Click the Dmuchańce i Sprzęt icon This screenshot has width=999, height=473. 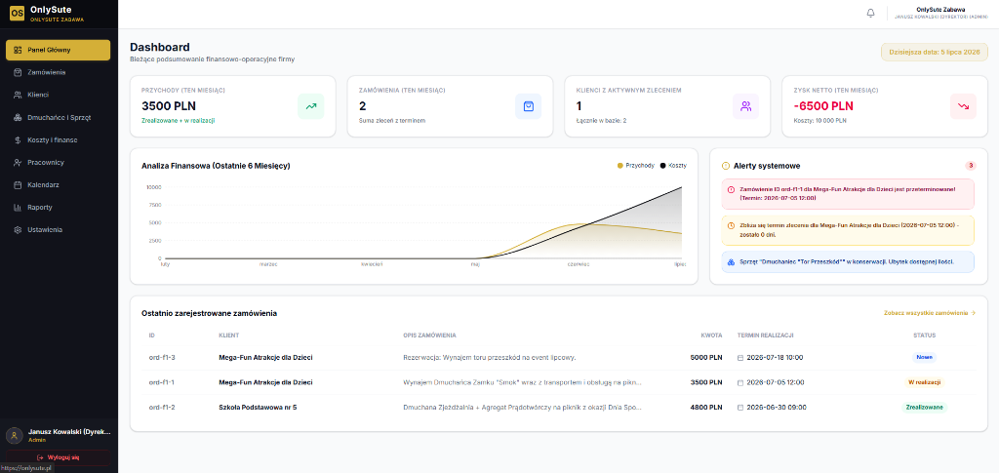(x=18, y=117)
